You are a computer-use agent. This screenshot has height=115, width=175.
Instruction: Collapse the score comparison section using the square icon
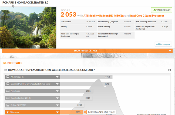tap(169, 70)
